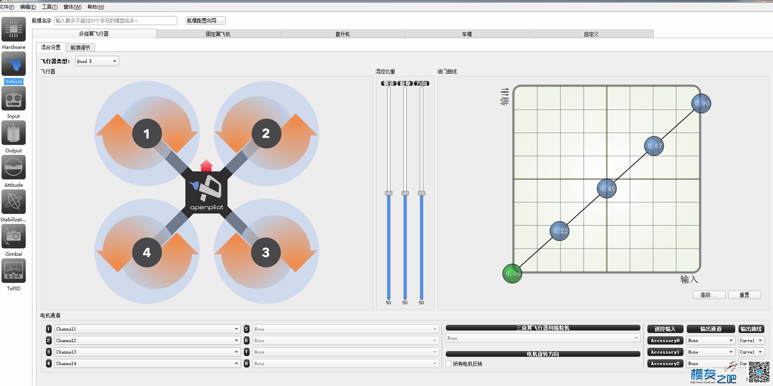The width and height of the screenshot is (773, 386).
Task: Click the 航模名字 input field
Action: [116, 21]
